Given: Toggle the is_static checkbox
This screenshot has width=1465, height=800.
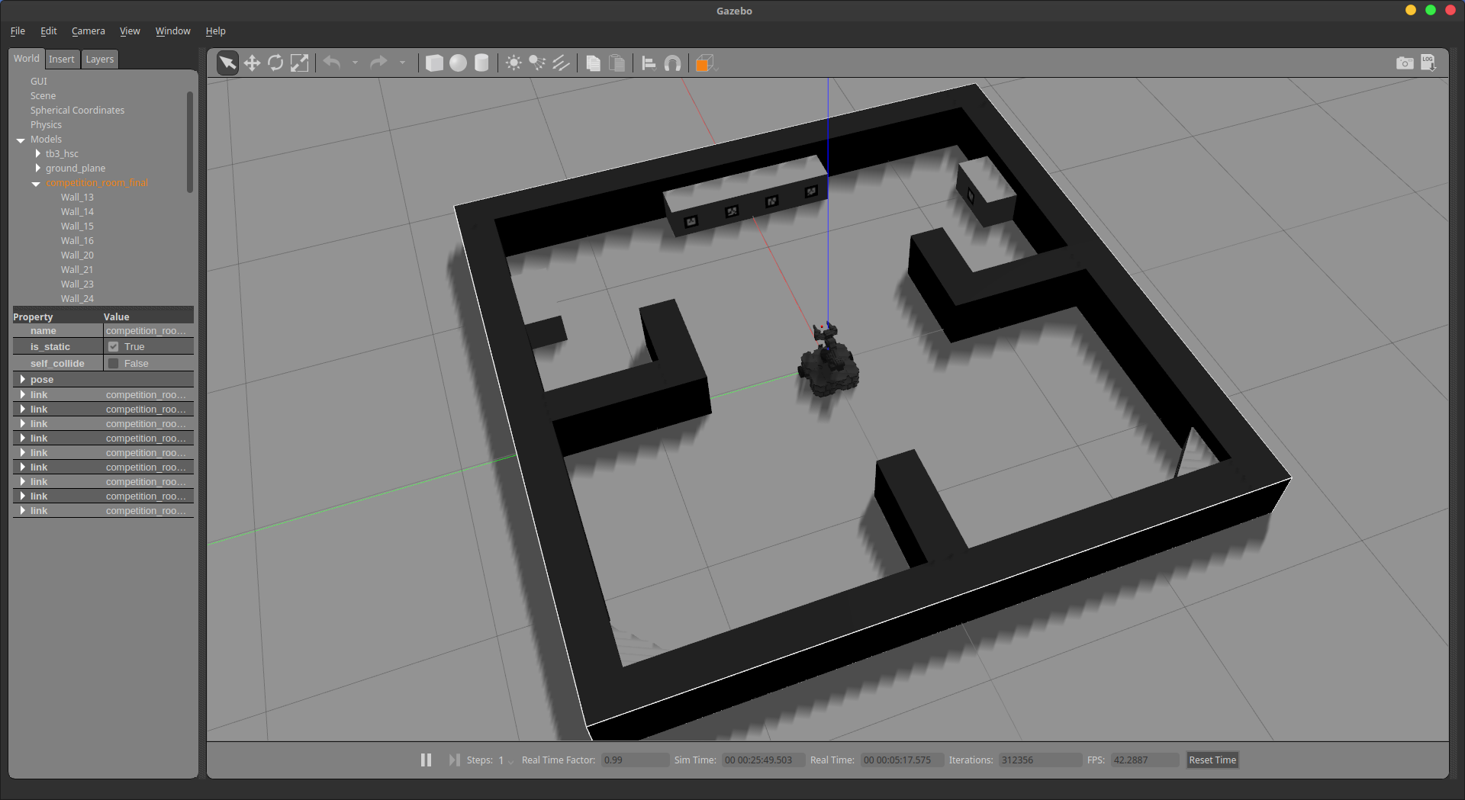Looking at the screenshot, I should 114,347.
